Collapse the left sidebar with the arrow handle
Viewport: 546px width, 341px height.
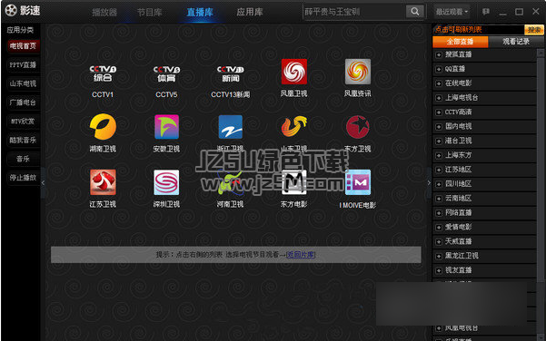43,183
